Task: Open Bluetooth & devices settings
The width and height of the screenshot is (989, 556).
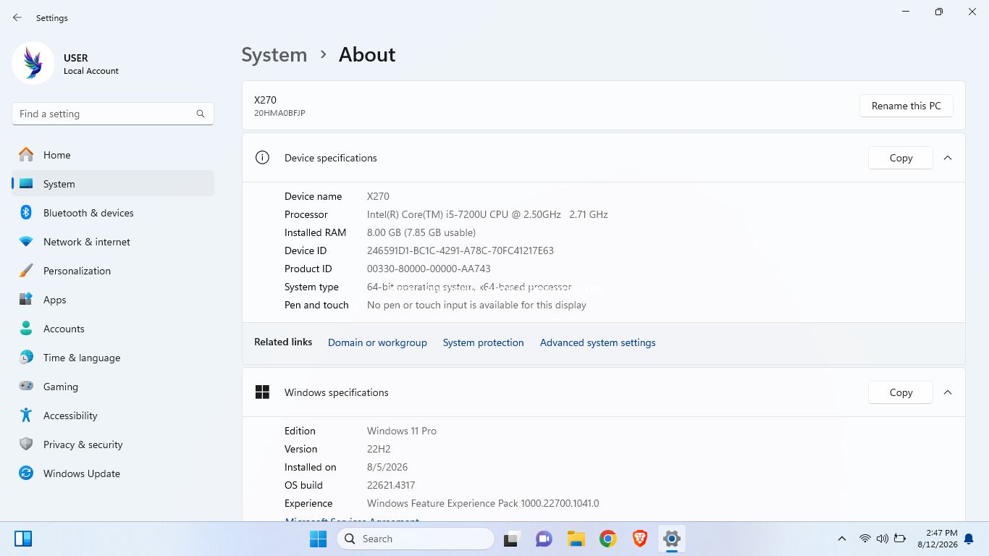Action: click(x=113, y=213)
